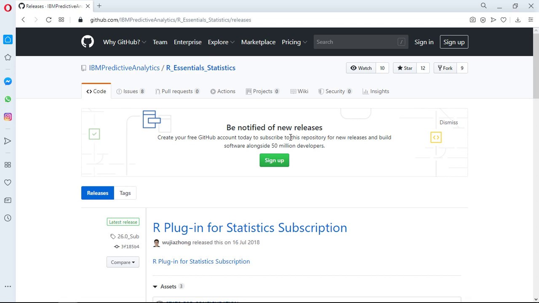Add page to bookmarks heart icon

[x=503, y=20]
